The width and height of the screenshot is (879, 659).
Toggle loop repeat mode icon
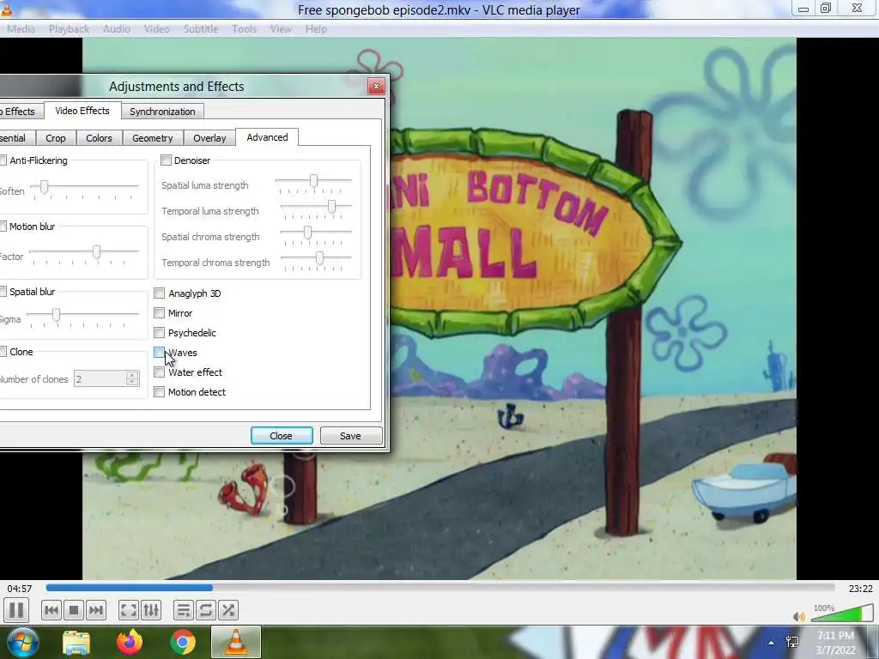click(x=206, y=610)
